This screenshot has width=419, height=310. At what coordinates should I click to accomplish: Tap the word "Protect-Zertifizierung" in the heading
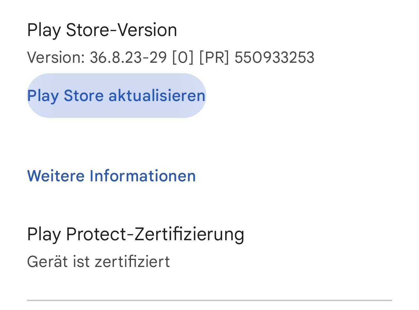[155, 234]
